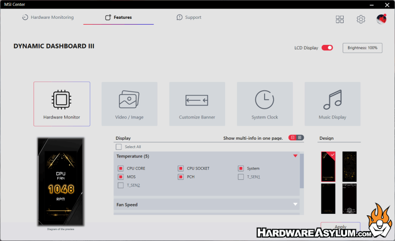Open the apps grid view icon
395x241 pixels.
pyautogui.click(x=340, y=19)
